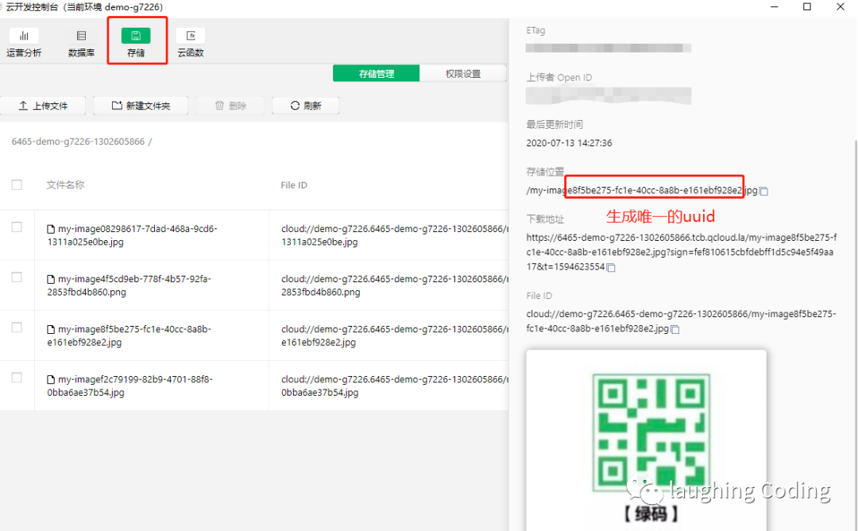Check the box for my-image8f5be275 file
Screen dimensions: 858x531
[17, 328]
